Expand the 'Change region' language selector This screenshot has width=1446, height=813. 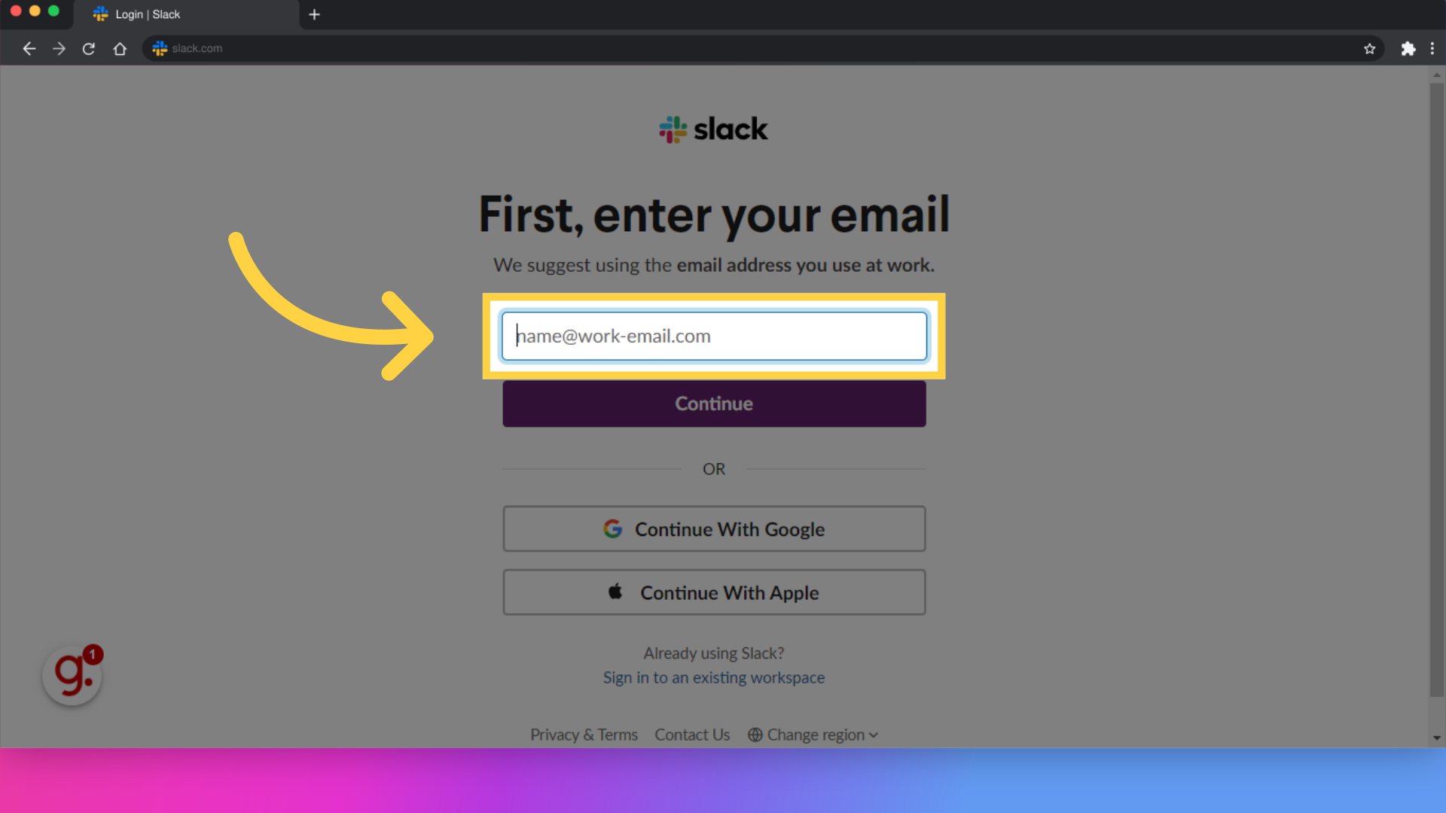[813, 734]
